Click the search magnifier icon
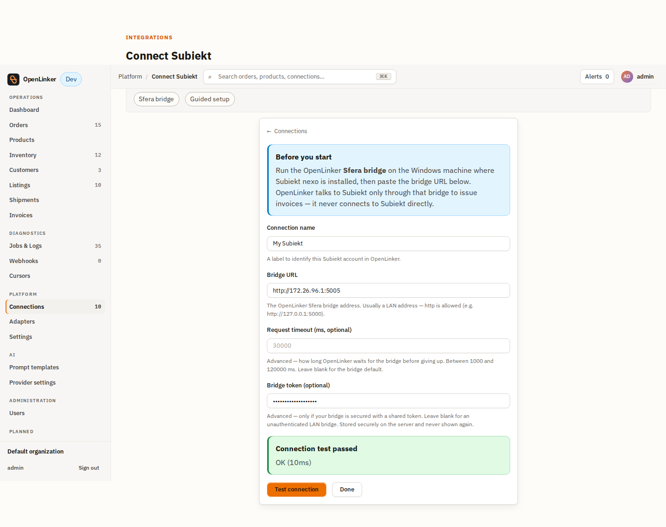The image size is (666, 527). pyautogui.click(x=210, y=77)
